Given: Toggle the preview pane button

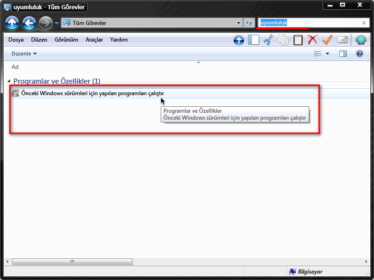Looking at the screenshot, I should [x=343, y=54].
